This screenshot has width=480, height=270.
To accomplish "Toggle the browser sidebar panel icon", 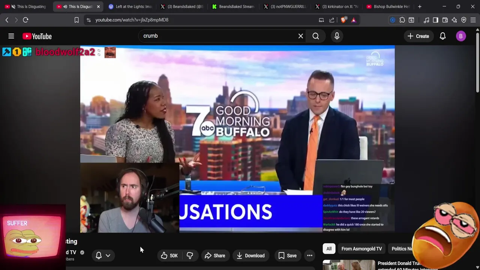I will (435, 20).
